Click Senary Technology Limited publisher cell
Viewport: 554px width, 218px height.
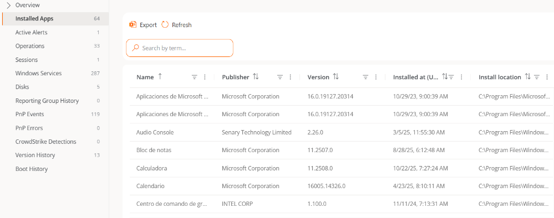click(x=257, y=132)
